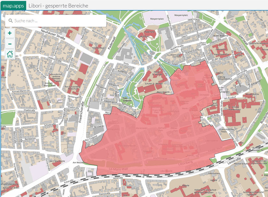Click the Konrad-Martin-Str. label
The image size is (268, 197).
[x=21, y=90]
